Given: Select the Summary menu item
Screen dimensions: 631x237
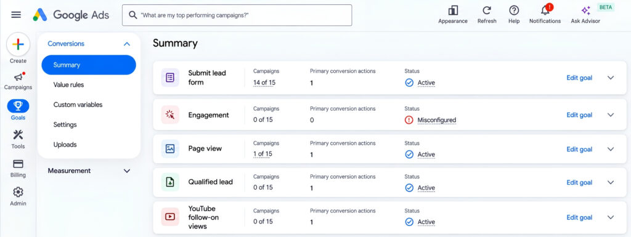Looking at the screenshot, I should [89, 65].
